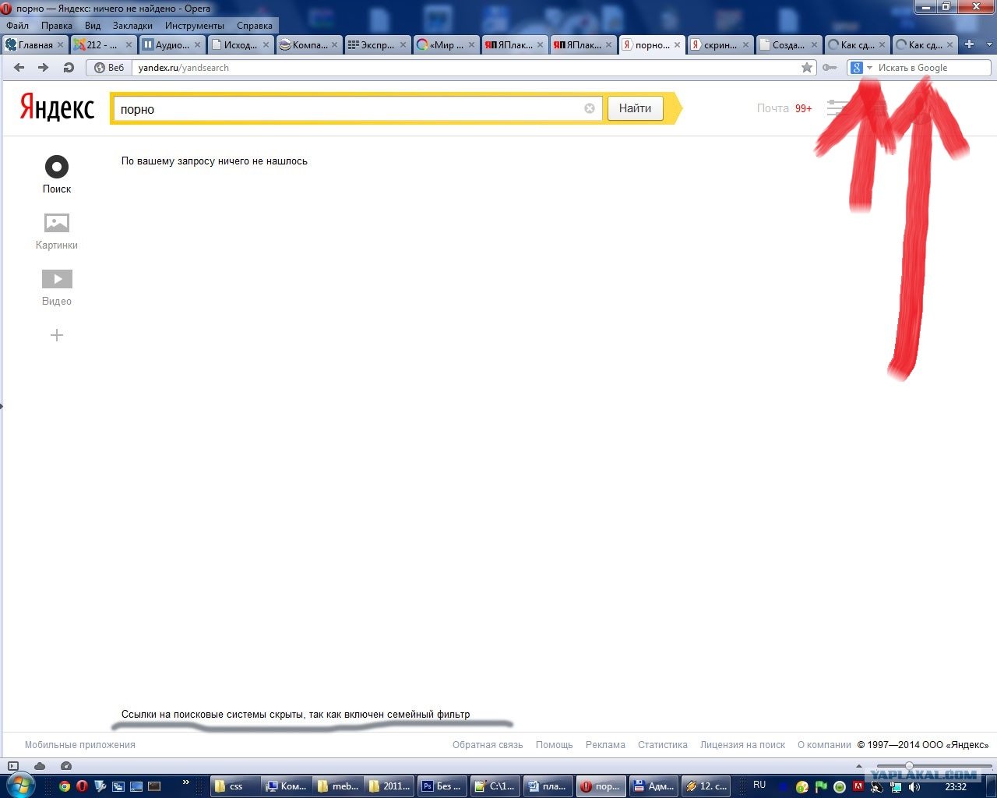This screenshot has height=798, width=997.
Task: Click the Opera Link cloud icon
Action: pyautogui.click(x=40, y=767)
